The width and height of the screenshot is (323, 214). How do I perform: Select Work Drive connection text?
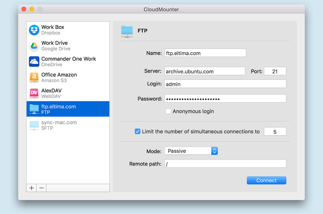(x=55, y=43)
